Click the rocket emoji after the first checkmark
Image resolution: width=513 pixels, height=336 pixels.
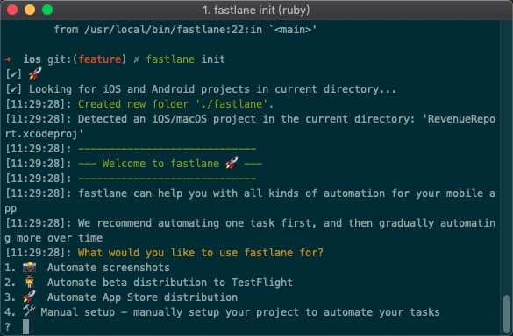(35, 73)
